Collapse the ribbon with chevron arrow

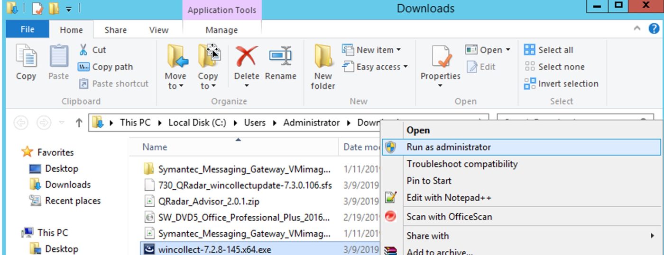[637, 28]
